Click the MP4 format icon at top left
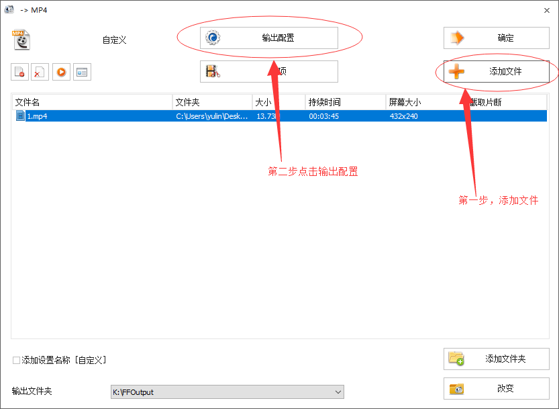 pyautogui.click(x=21, y=40)
